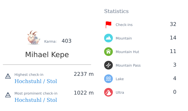Click the Mihael Kepe profile name
Screen dimensions: 188x111
click(47, 54)
